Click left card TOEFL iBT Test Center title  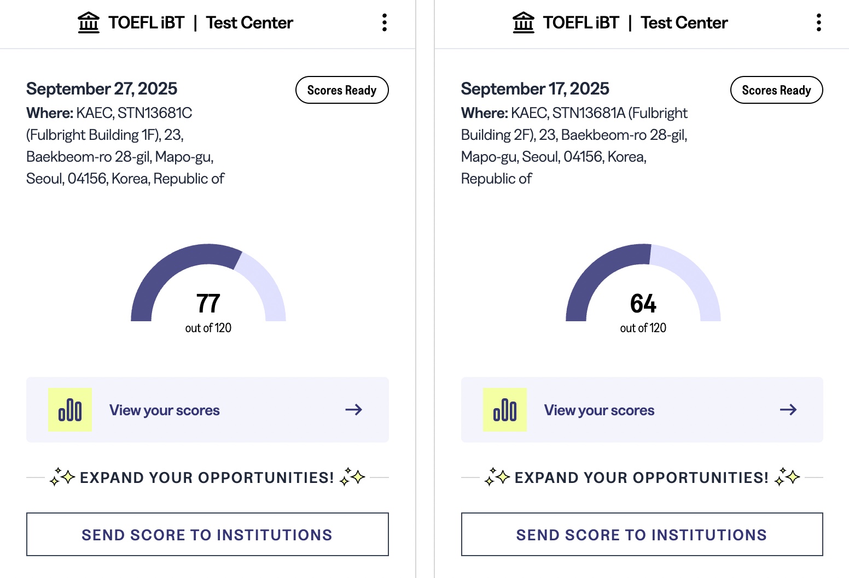tap(200, 22)
